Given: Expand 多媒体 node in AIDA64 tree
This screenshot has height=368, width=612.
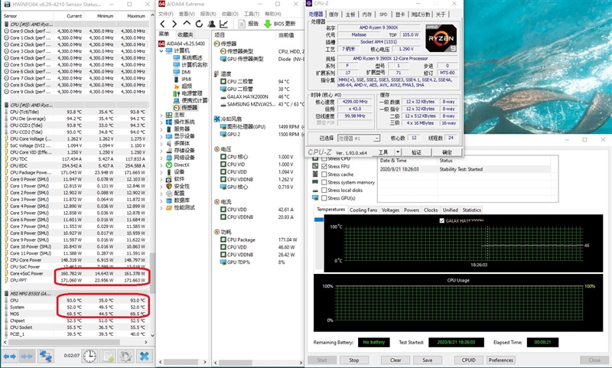Looking at the screenshot, I should click(161, 143).
